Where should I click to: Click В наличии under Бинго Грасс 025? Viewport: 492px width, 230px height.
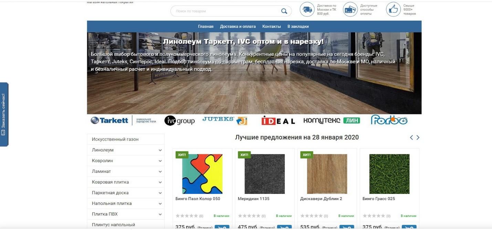click(x=408, y=216)
